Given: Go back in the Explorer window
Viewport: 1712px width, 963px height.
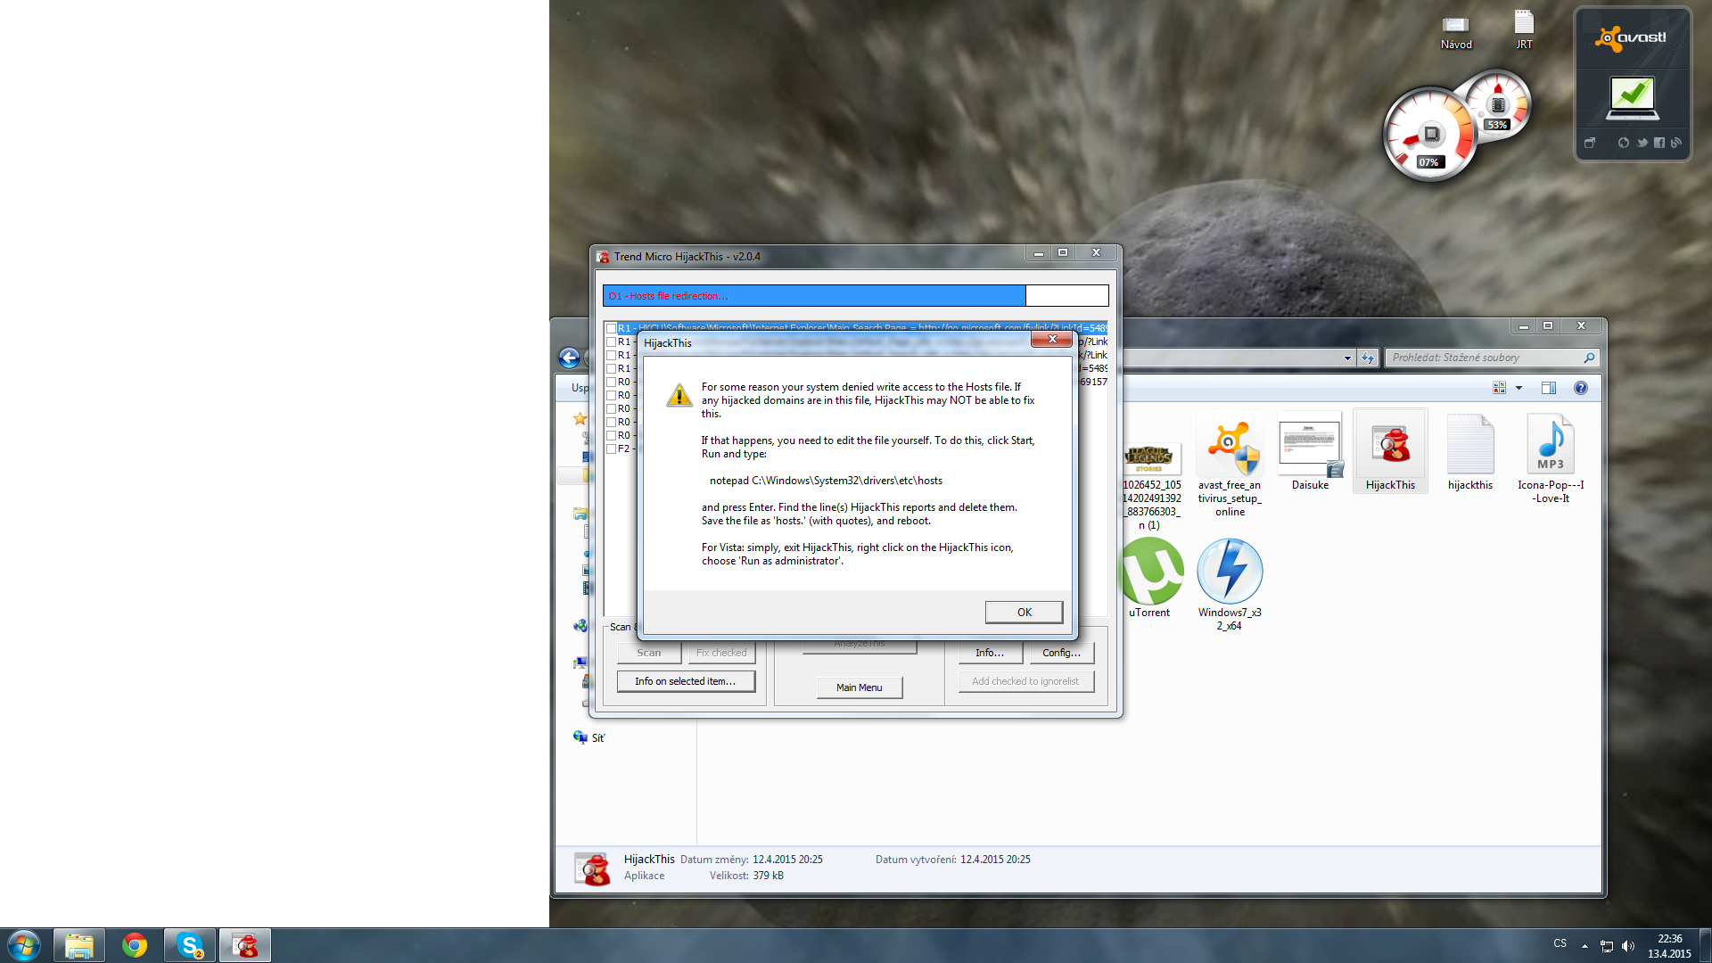Looking at the screenshot, I should pos(569,358).
